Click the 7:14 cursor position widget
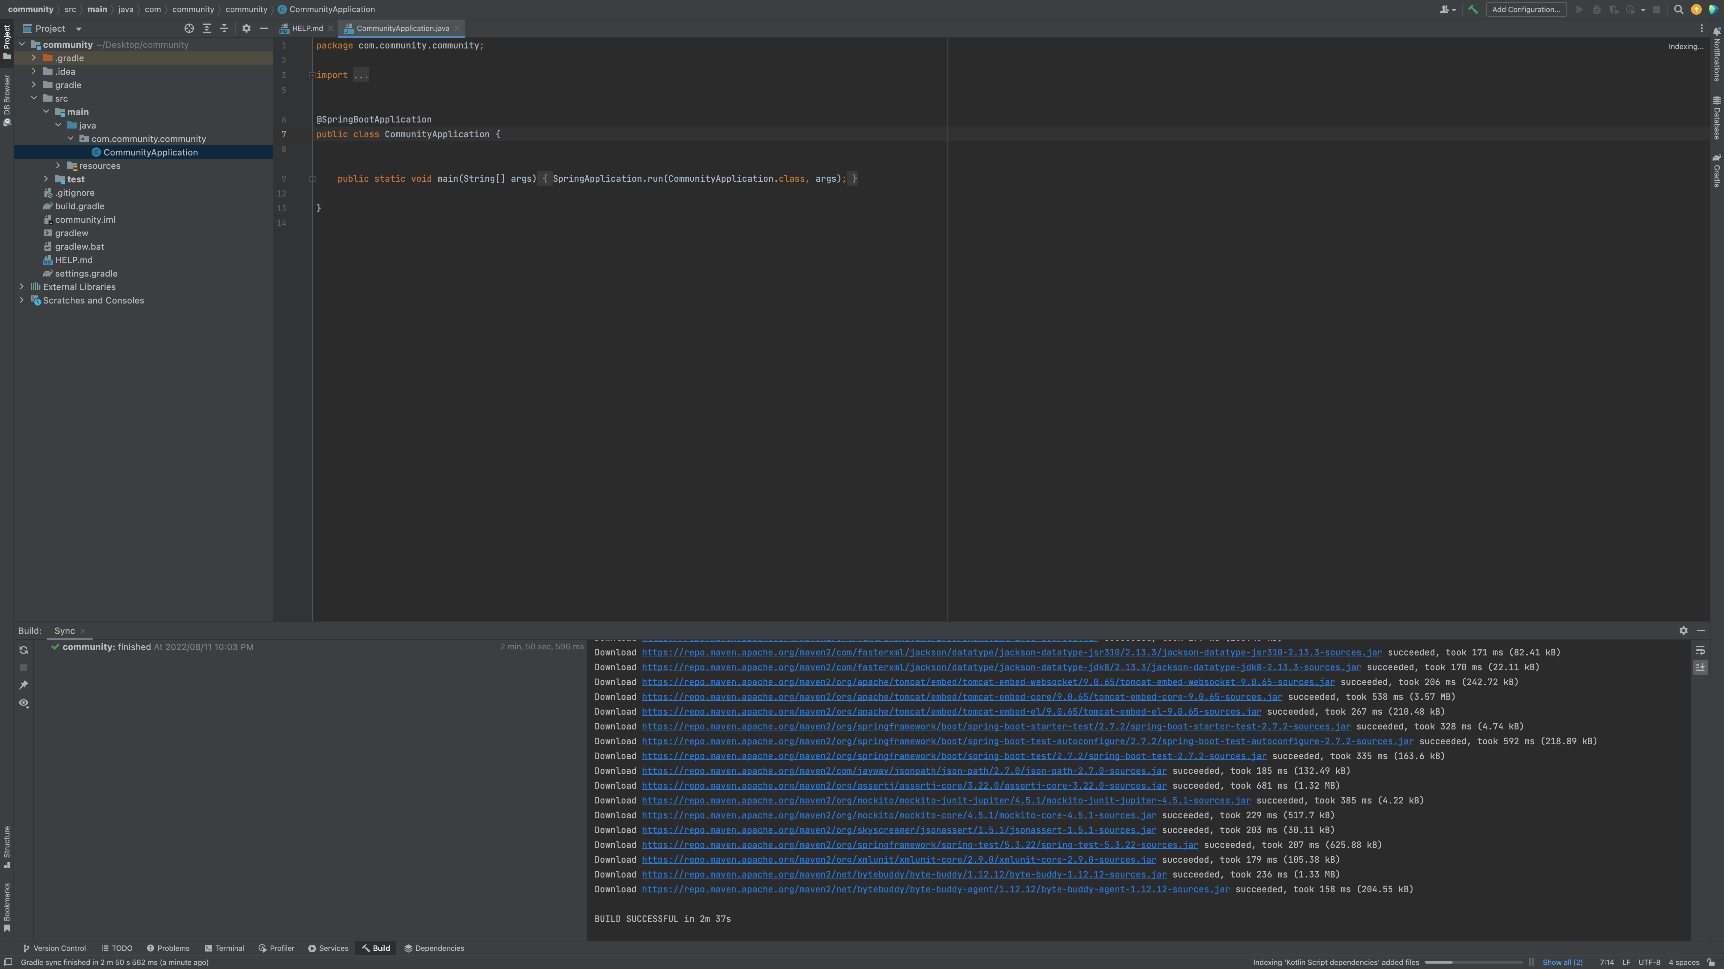 (1606, 962)
